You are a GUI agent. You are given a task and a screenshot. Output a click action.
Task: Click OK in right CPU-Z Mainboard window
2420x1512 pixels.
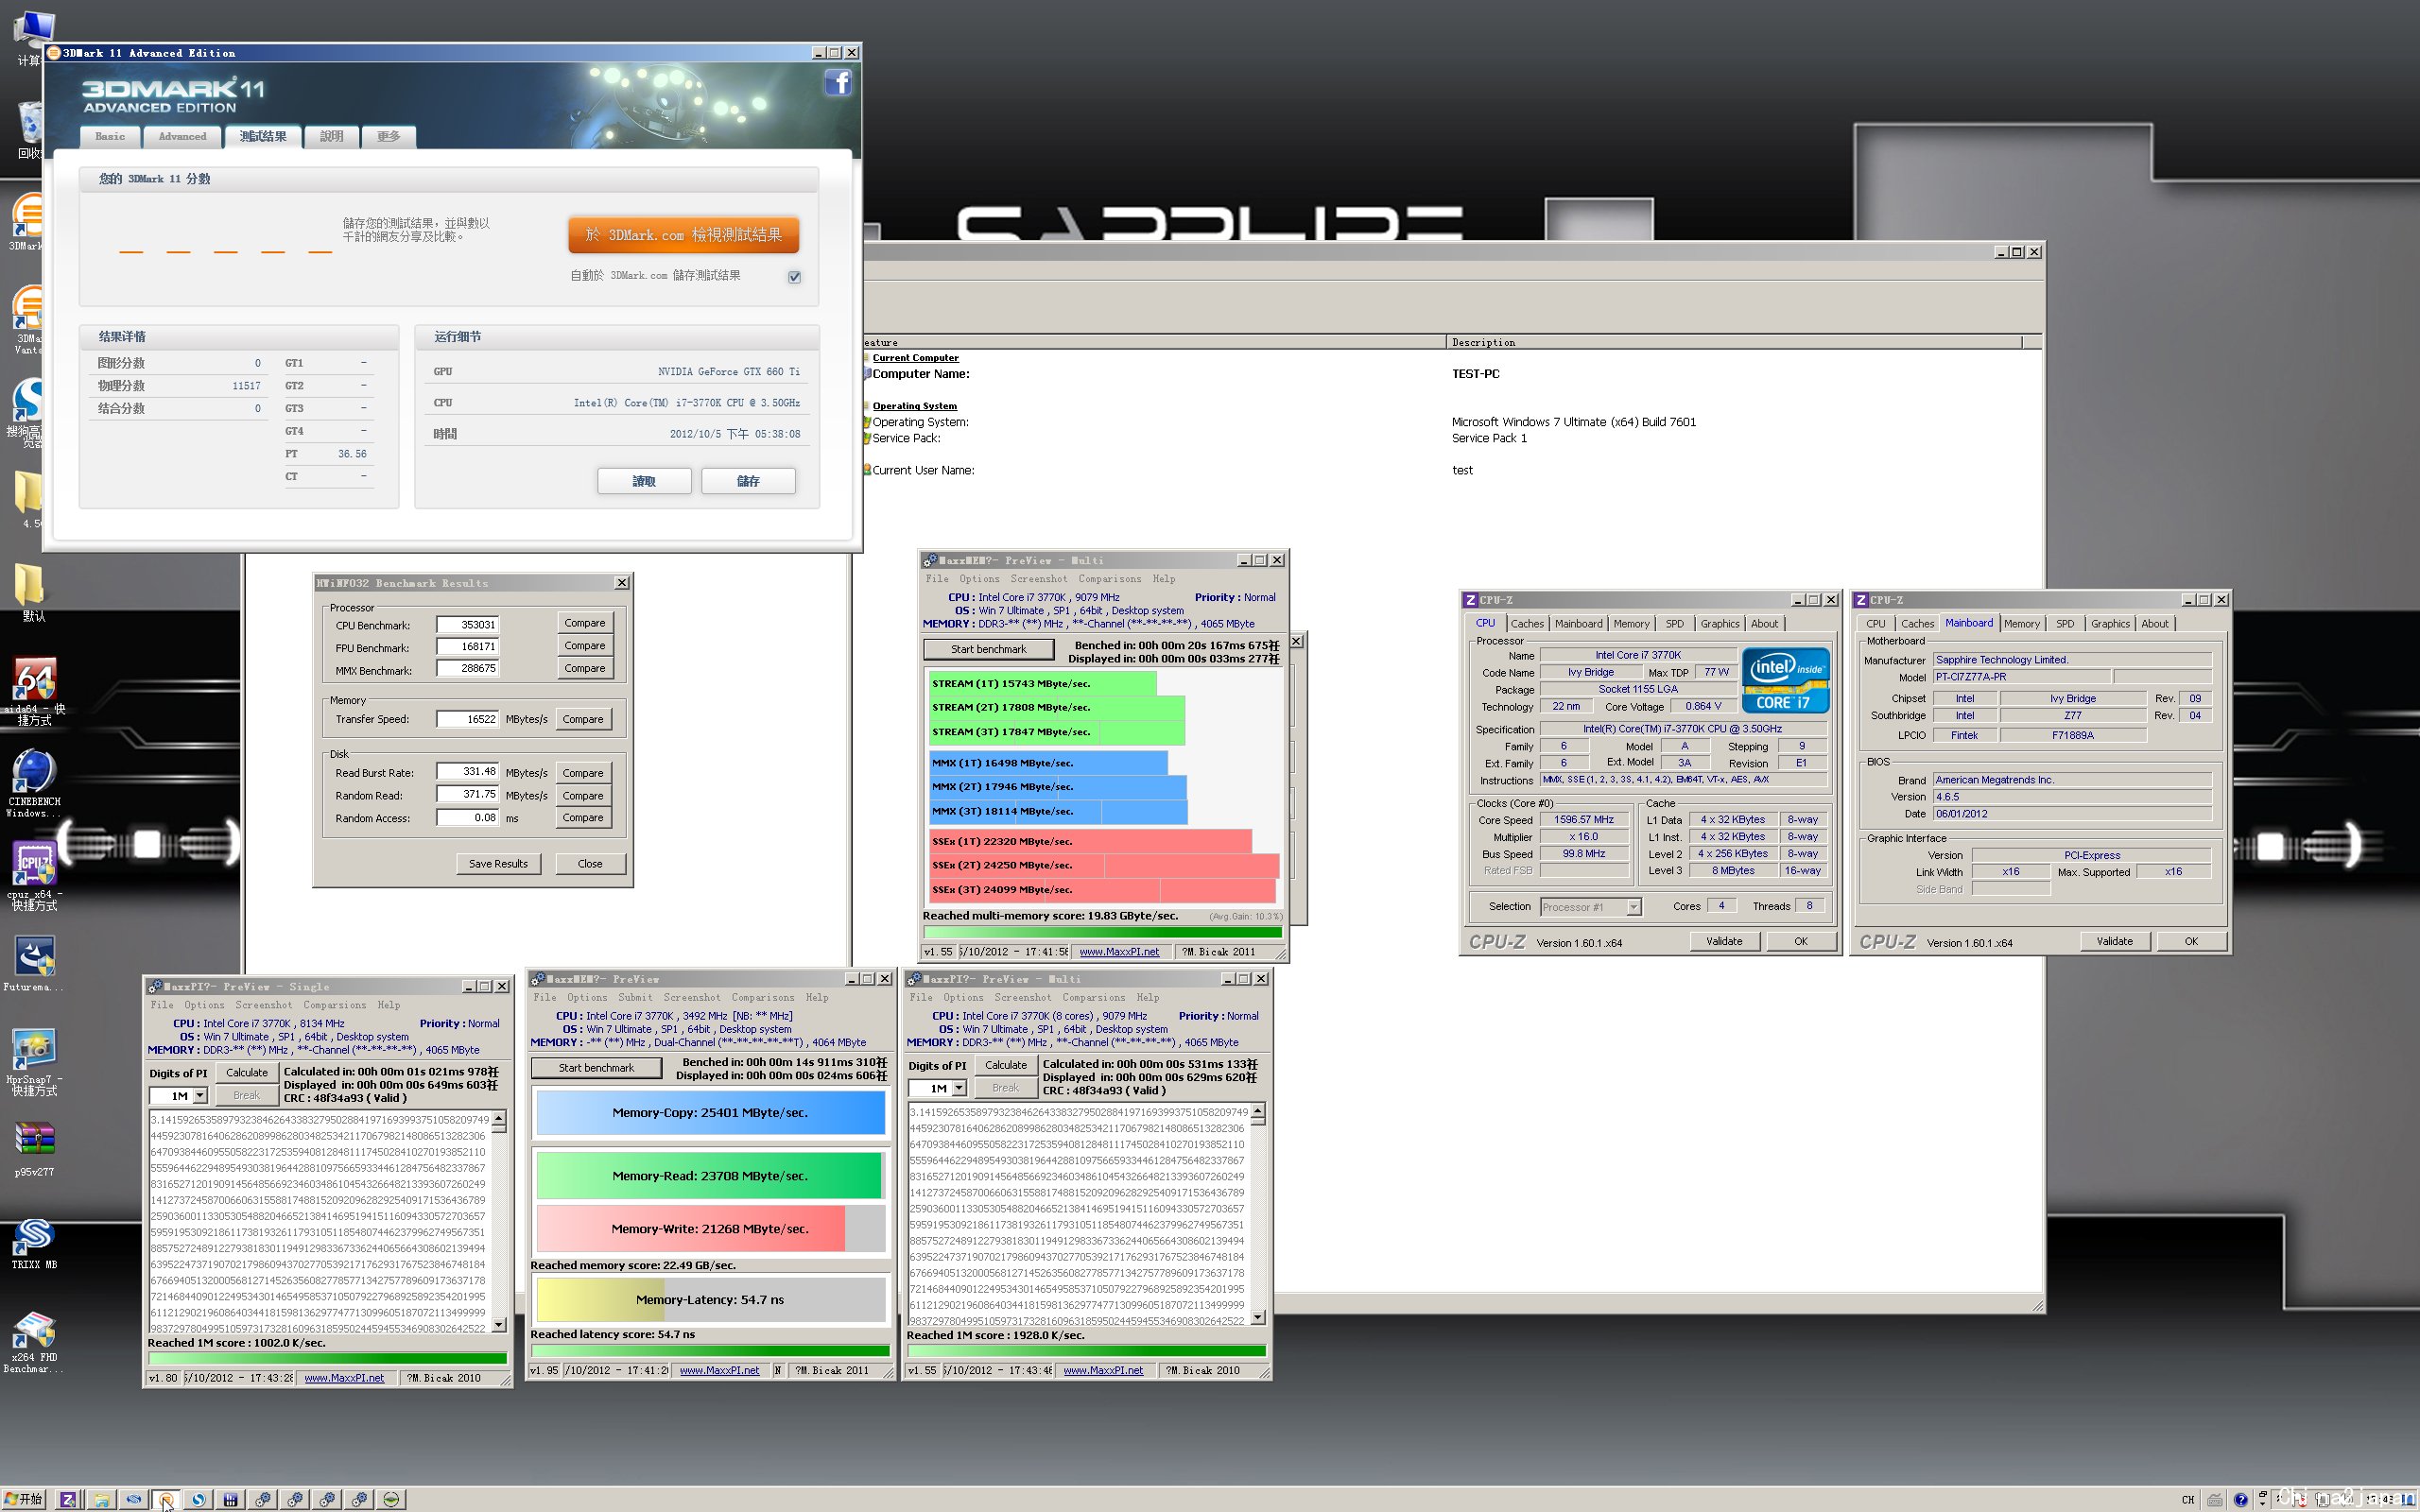(2191, 941)
